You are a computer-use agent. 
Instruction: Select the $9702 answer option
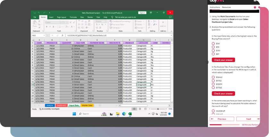[213, 81]
